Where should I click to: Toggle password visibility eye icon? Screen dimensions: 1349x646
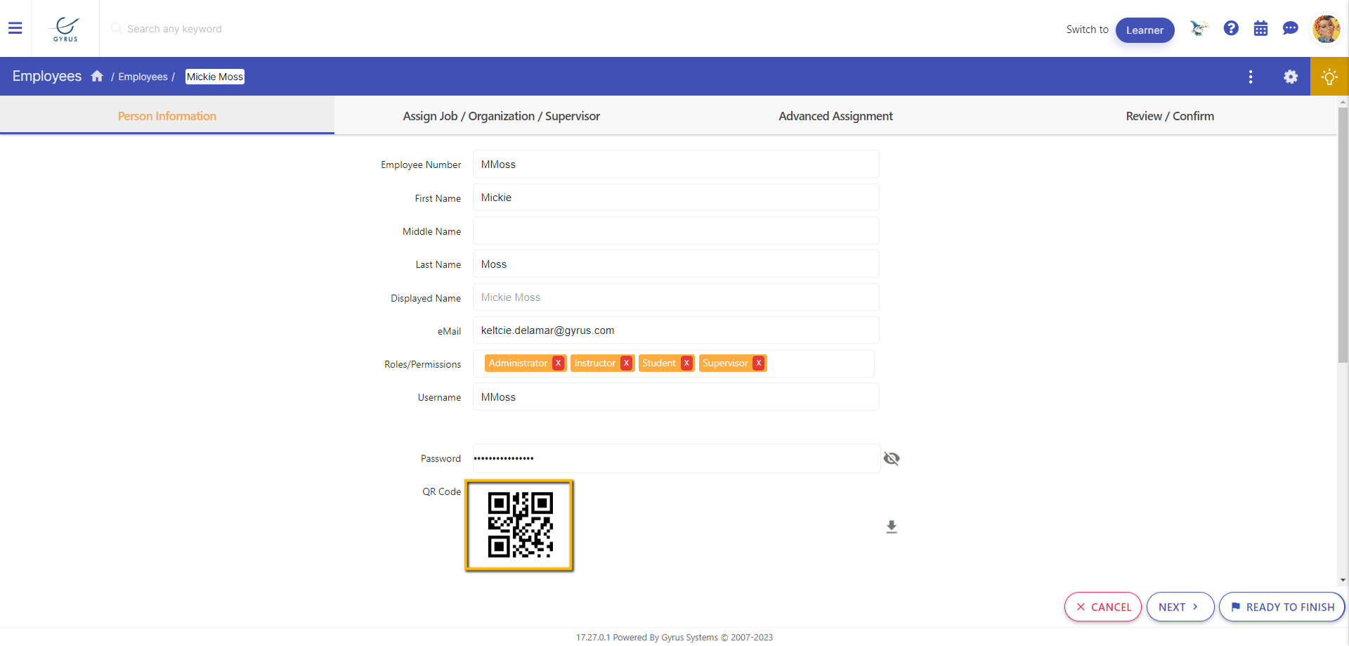[x=891, y=458]
